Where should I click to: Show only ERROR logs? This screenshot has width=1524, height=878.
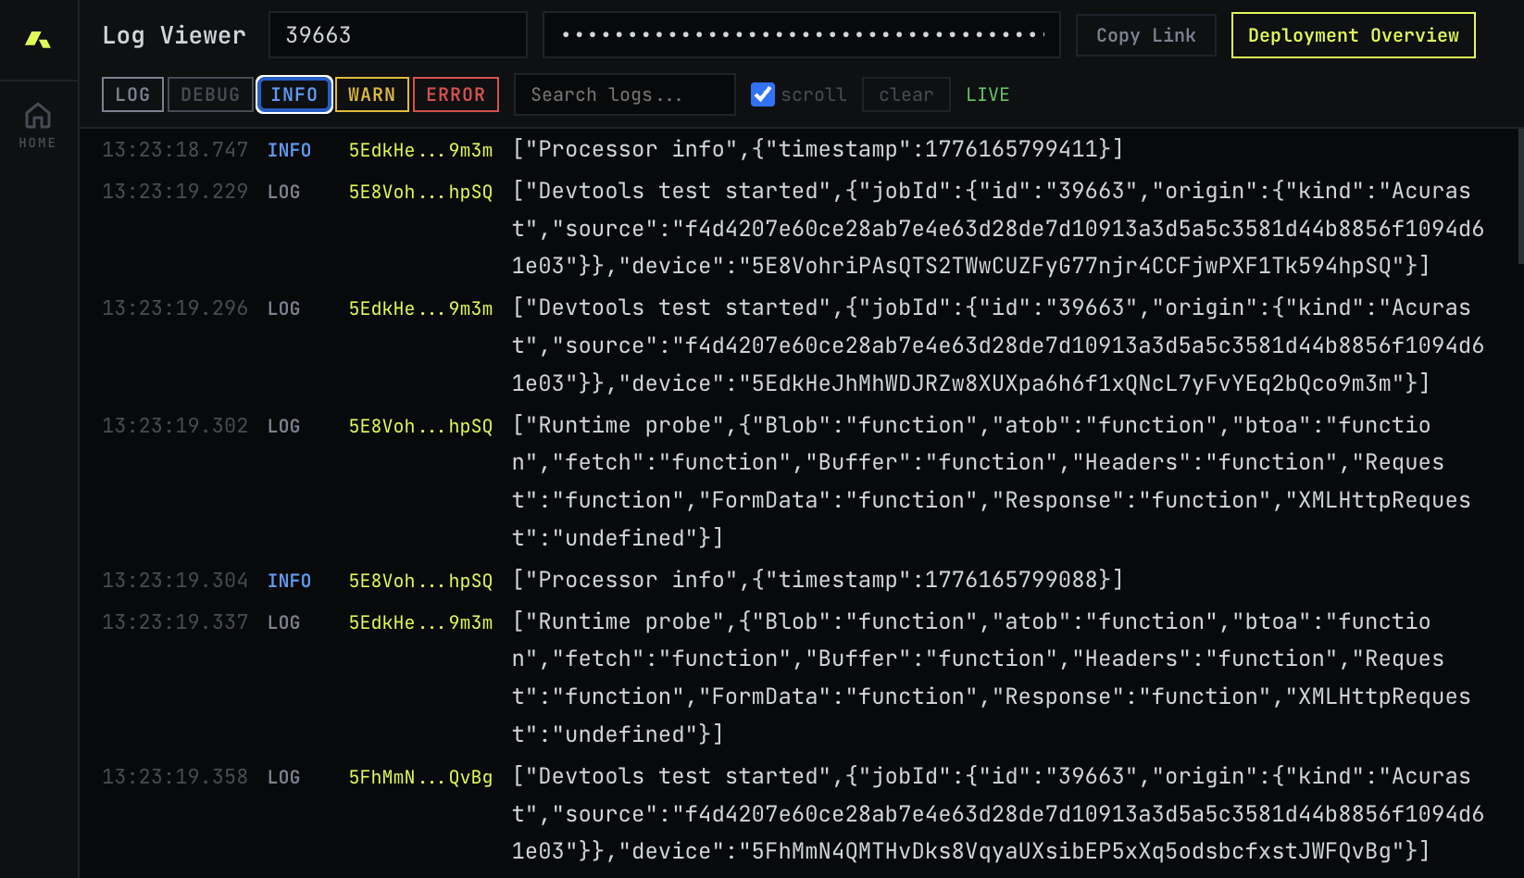point(456,94)
